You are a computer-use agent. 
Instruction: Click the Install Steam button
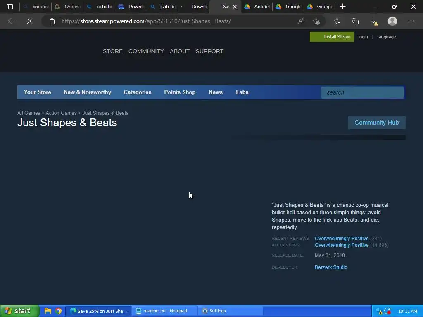[x=332, y=37]
